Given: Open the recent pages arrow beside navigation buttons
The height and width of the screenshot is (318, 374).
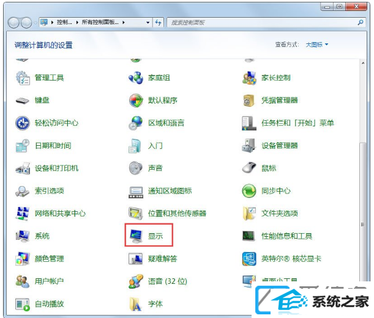Looking at the screenshot, I should click(36, 23).
